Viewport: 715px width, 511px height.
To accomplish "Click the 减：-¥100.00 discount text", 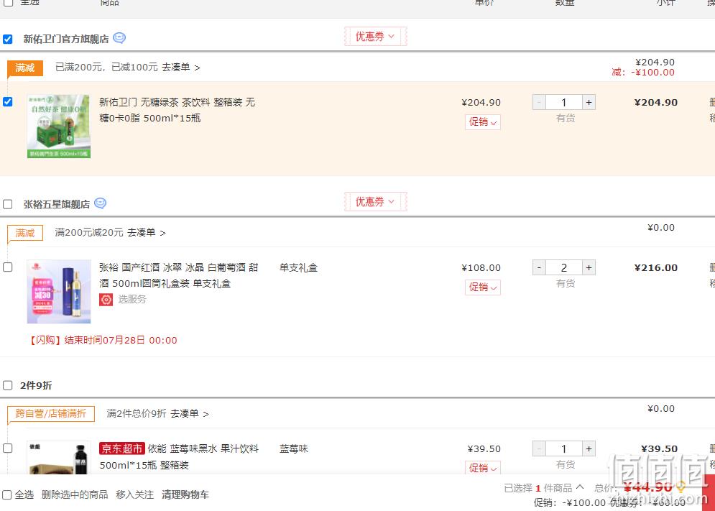I will [643, 72].
